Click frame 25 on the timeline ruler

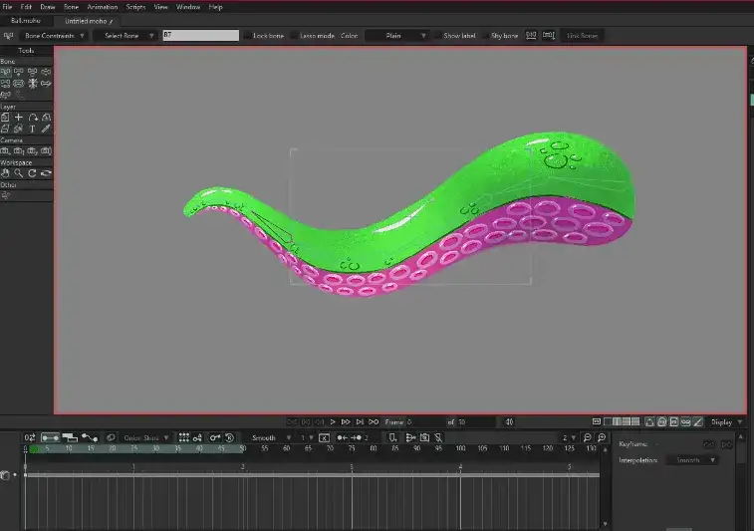point(133,449)
